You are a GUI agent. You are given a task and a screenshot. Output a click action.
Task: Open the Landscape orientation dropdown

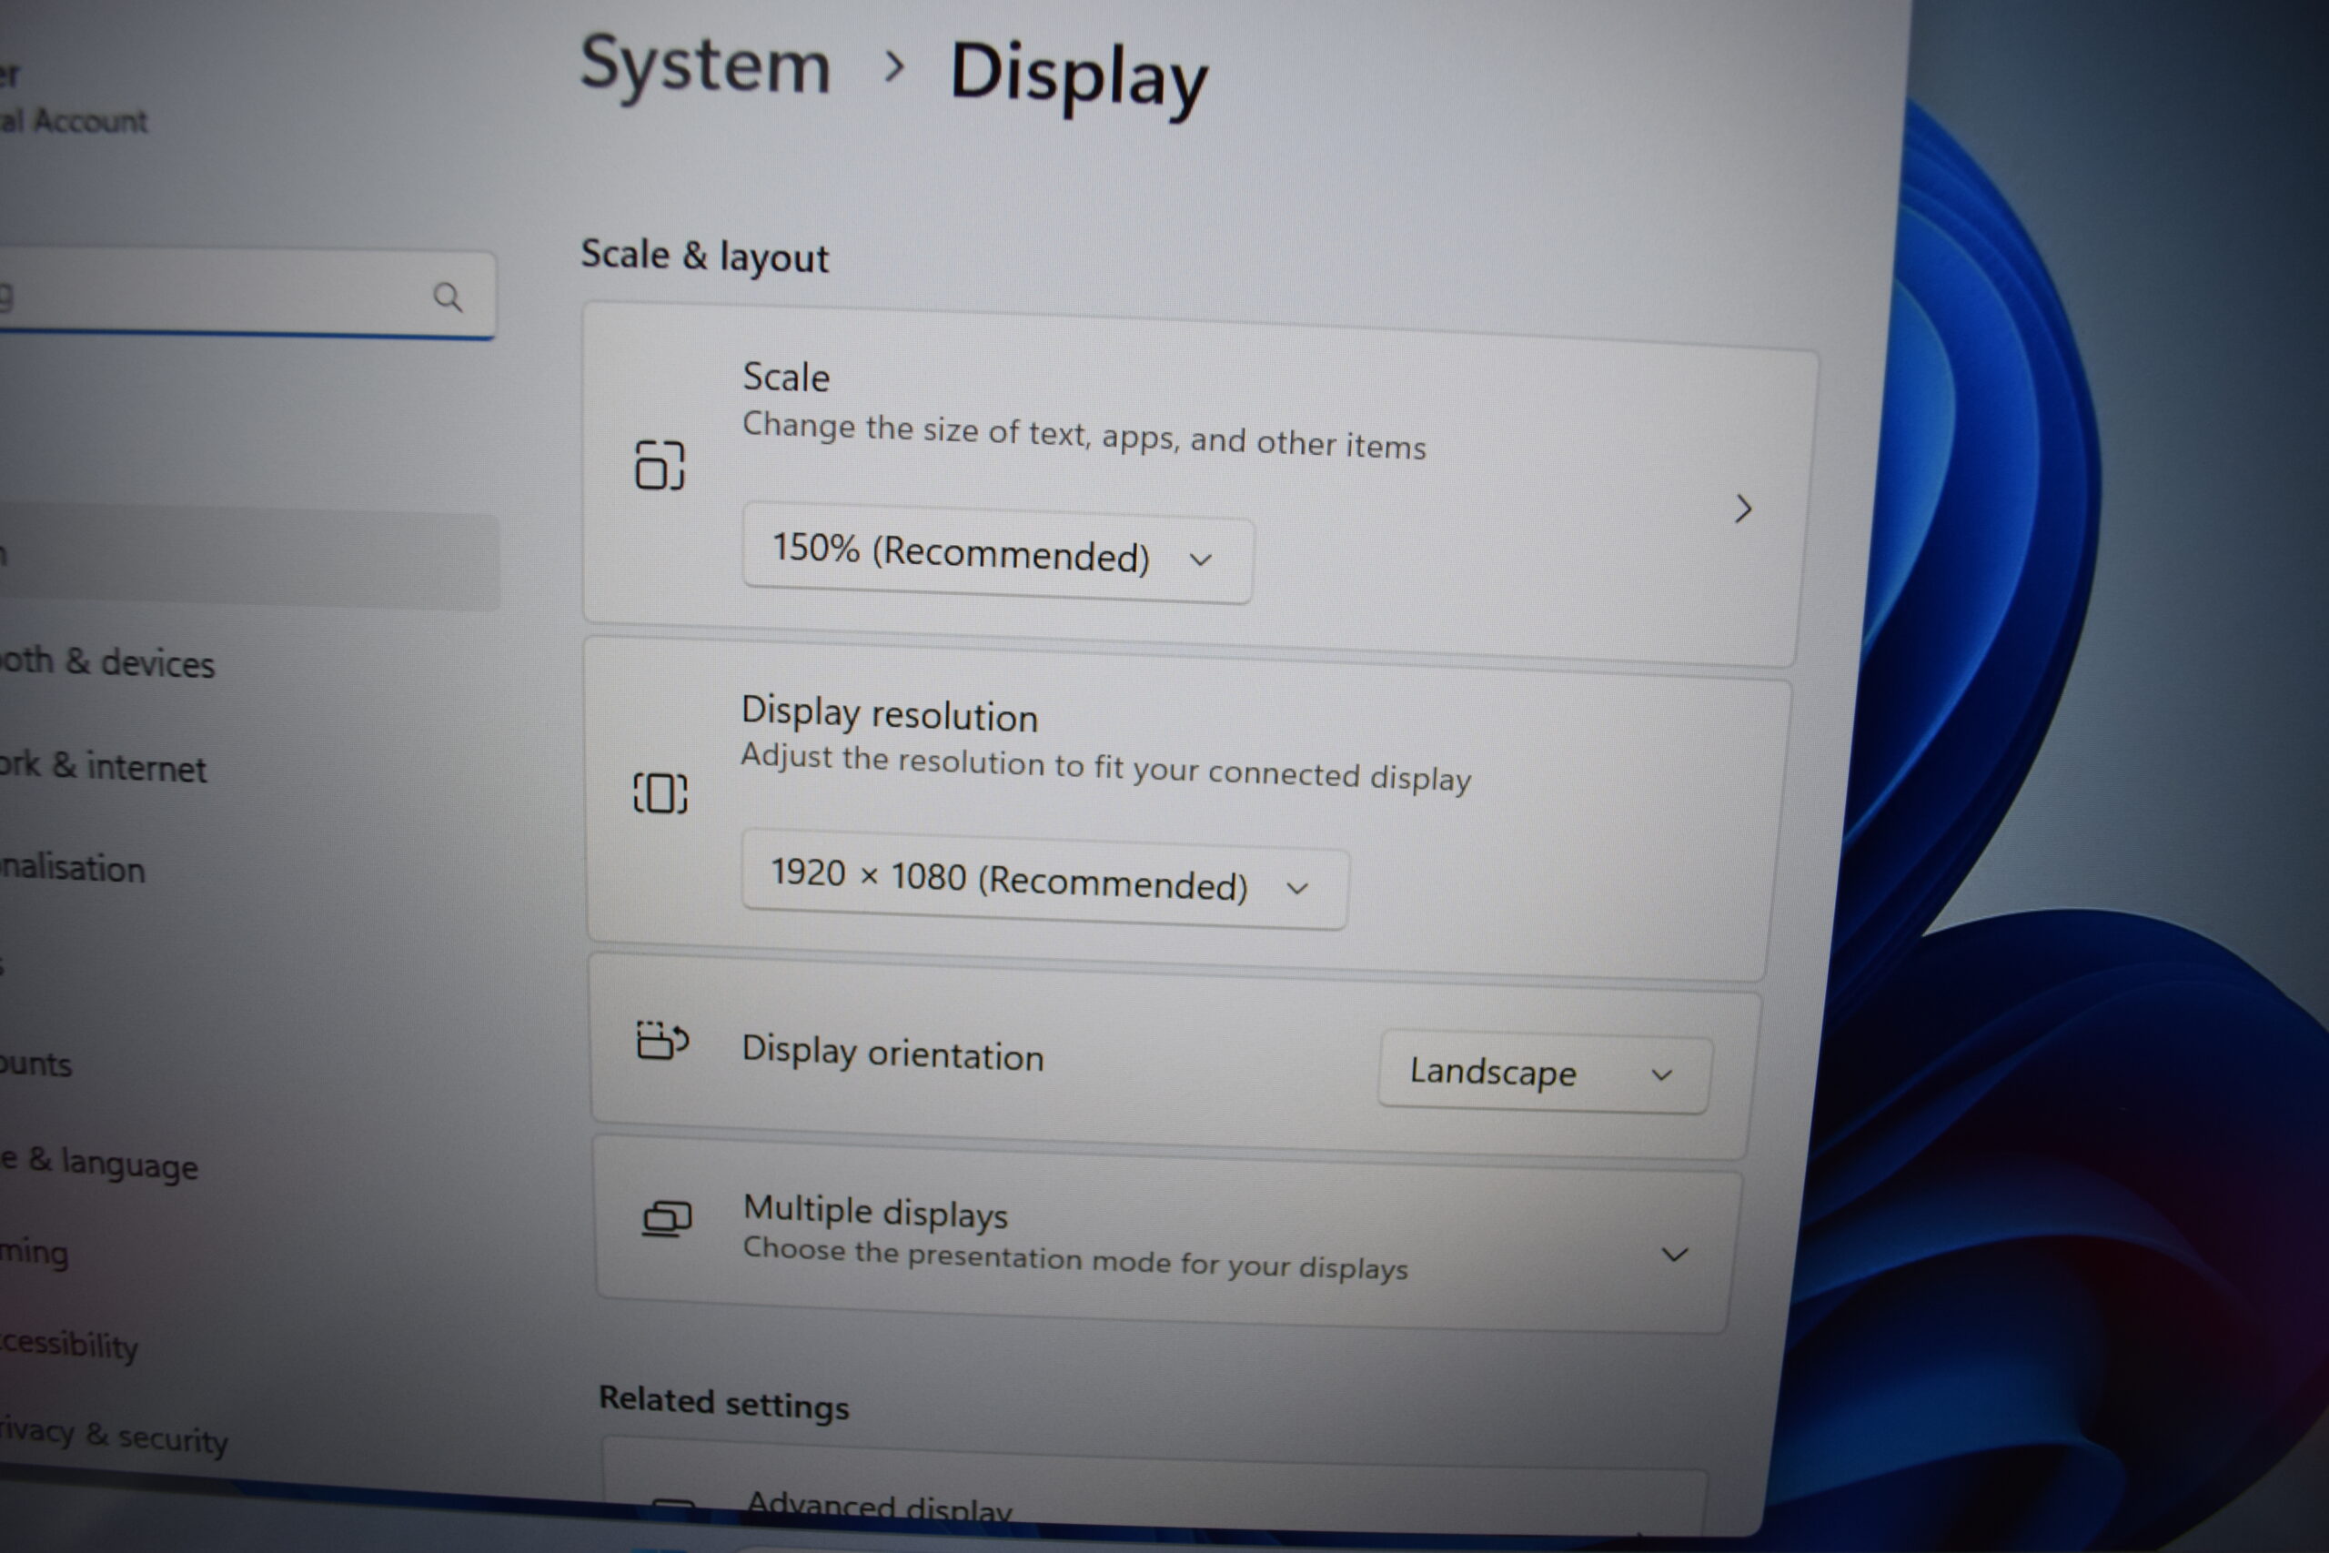tap(1544, 1073)
